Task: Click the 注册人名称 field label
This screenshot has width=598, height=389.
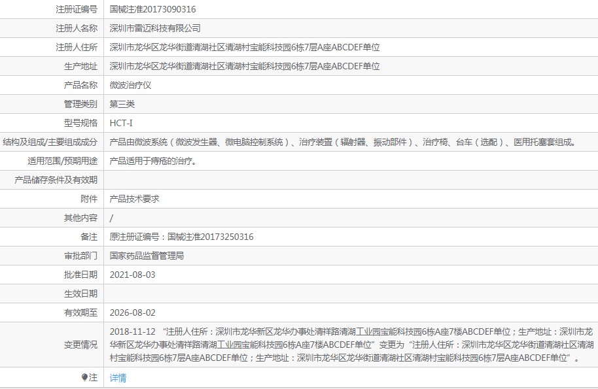Action: coord(77,28)
